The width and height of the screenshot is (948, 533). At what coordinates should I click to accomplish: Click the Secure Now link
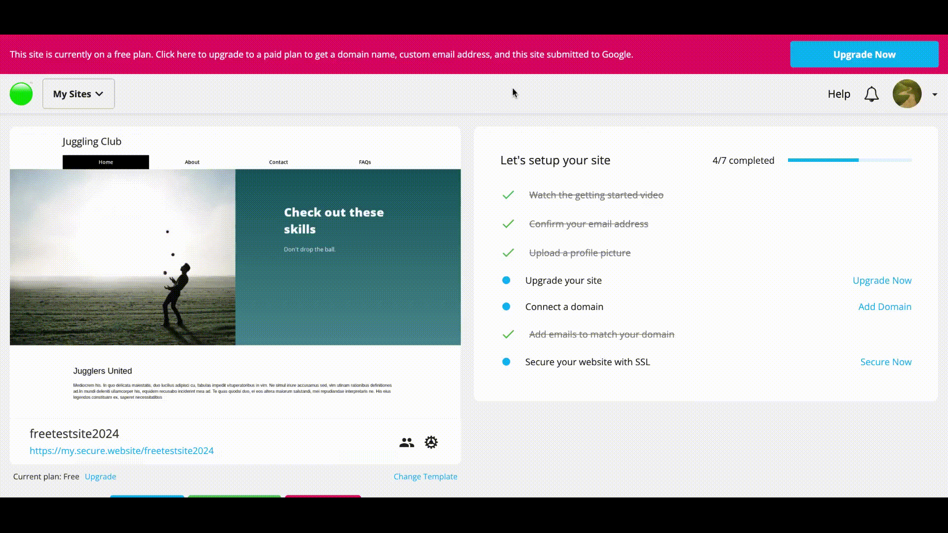coord(886,362)
